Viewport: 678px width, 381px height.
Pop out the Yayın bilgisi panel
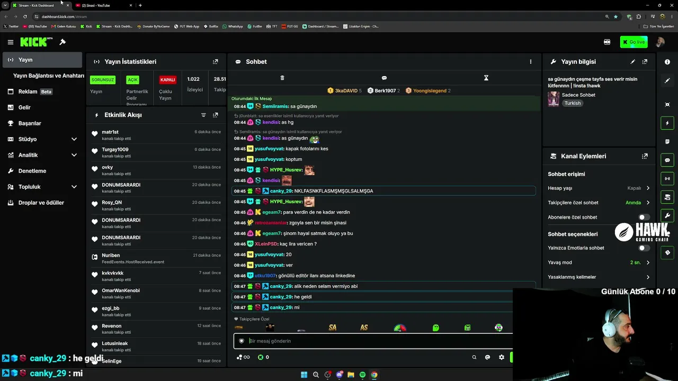pyautogui.click(x=645, y=62)
